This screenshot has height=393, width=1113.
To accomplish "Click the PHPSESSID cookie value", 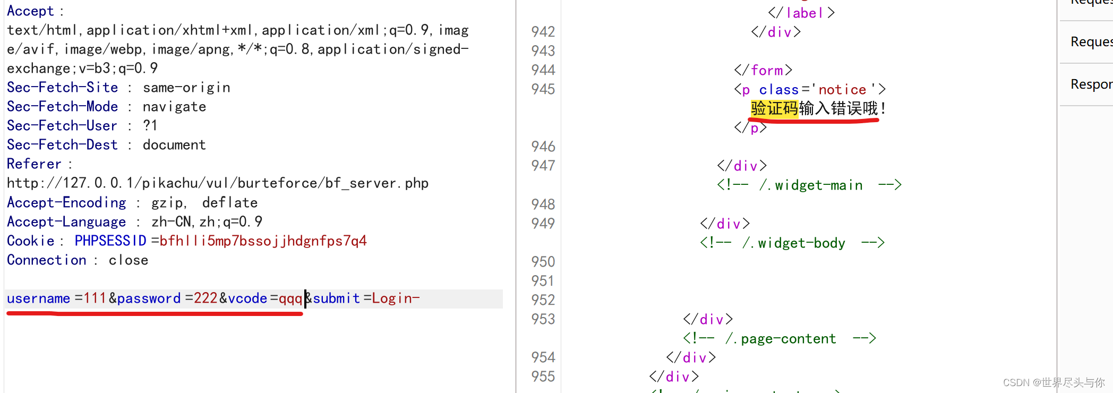I will click(x=263, y=241).
